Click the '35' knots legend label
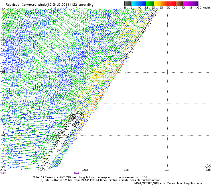Viewport: 211px width, 185px height. [x=176, y=8]
